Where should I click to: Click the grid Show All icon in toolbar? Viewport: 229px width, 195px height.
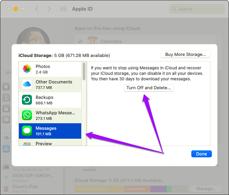pyautogui.click(x=64, y=9)
